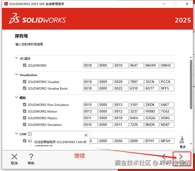This screenshot has height=171, width=195.
Task: Click CAM serial field containing B7HY
Action: click(152, 141)
